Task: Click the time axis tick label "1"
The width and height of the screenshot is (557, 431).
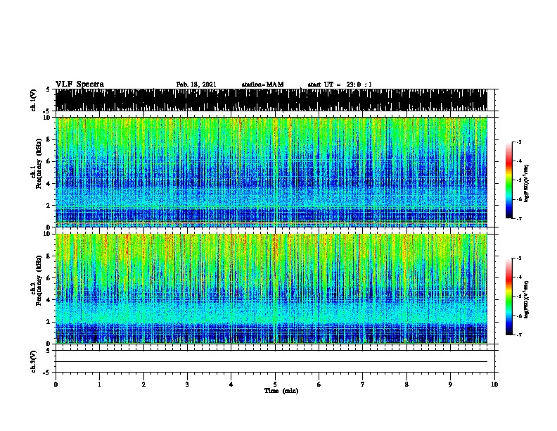Action: [99, 385]
